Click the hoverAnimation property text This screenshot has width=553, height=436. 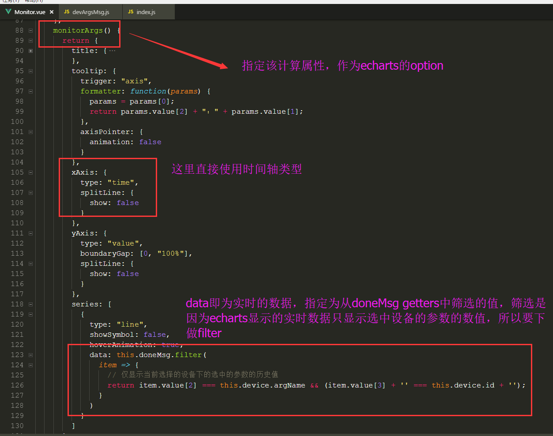(x=121, y=345)
